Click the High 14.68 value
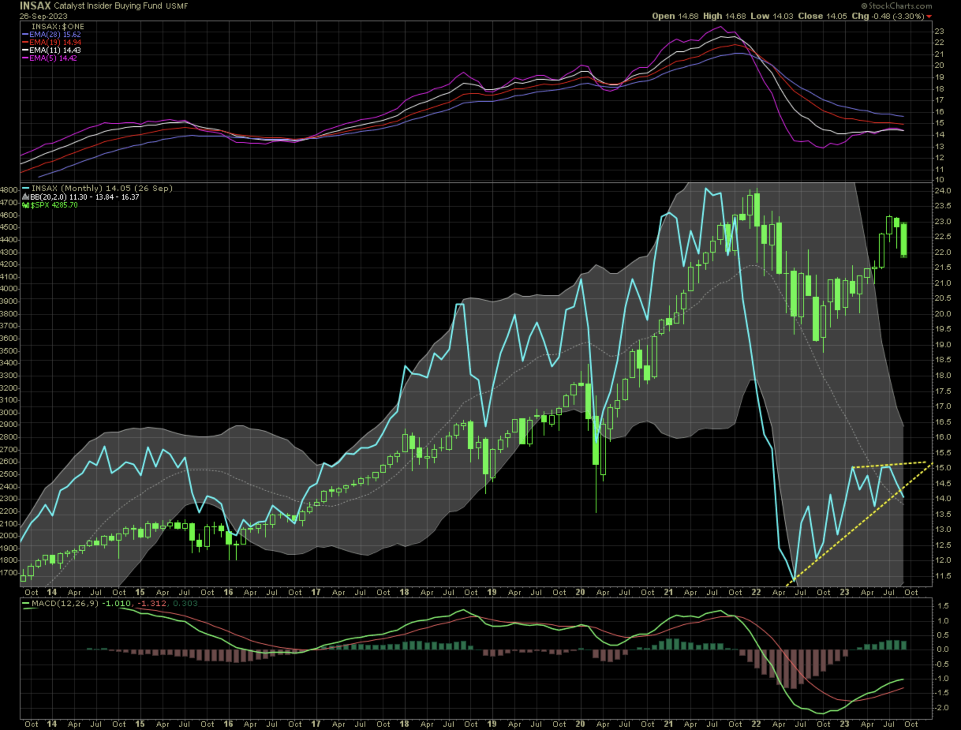961x730 pixels. point(724,16)
